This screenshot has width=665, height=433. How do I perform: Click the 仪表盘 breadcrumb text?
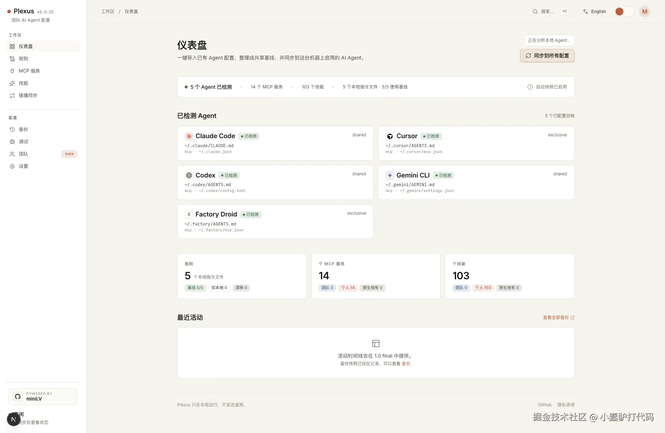click(131, 12)
